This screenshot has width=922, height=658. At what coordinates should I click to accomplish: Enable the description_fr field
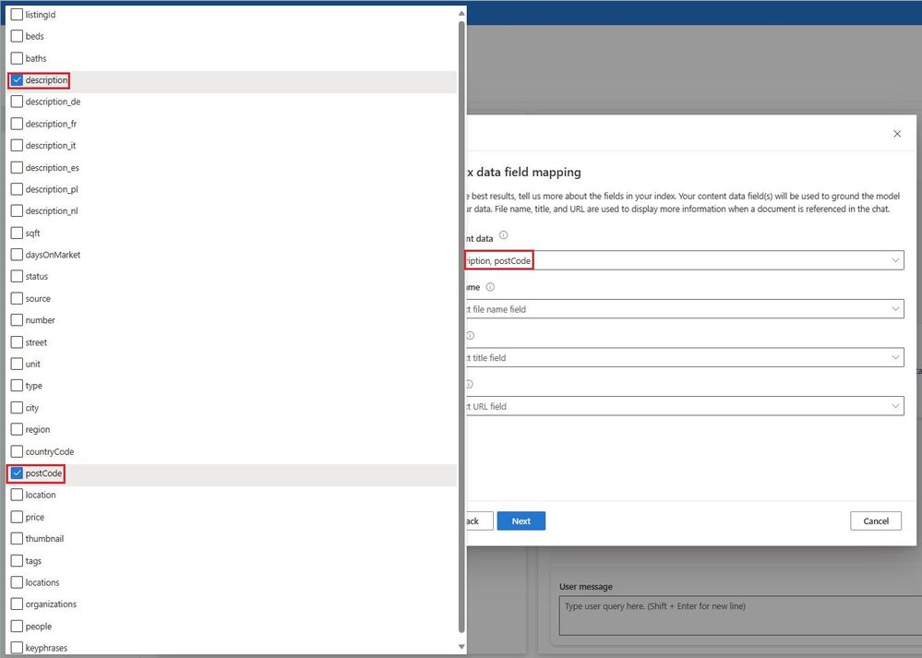click(x=17, y=124)
